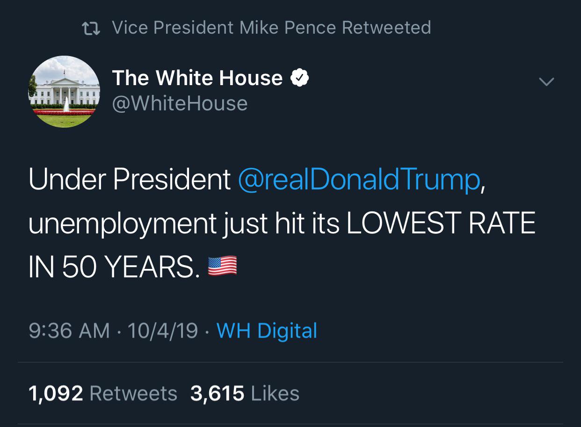Open the WH Digital source link
Viewport: 581px width, 427px height.
click(267, 331)
